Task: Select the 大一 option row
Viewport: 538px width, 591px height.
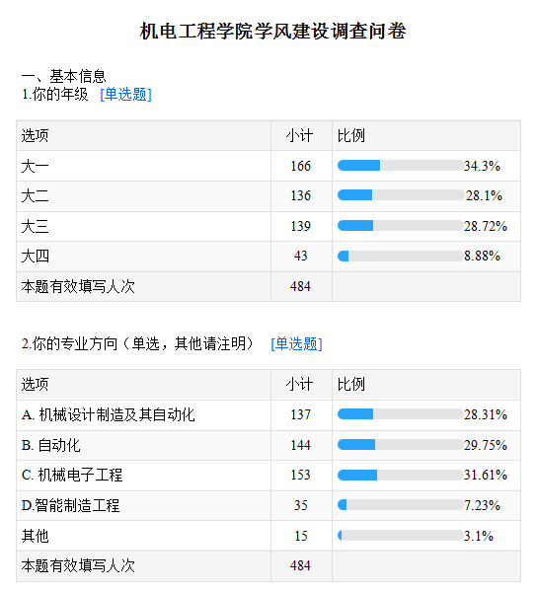Action: (269, 166)
